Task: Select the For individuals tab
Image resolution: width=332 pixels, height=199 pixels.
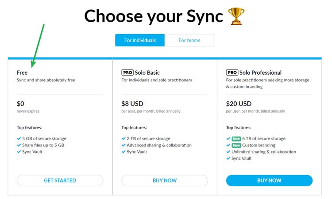Action: [x=140, y=40]
